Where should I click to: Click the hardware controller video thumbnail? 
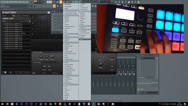[x=140, y=29]
